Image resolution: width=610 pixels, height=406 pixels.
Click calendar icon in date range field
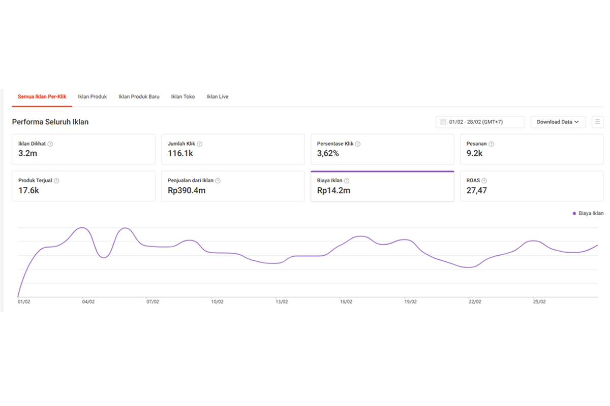click(443, 122)
